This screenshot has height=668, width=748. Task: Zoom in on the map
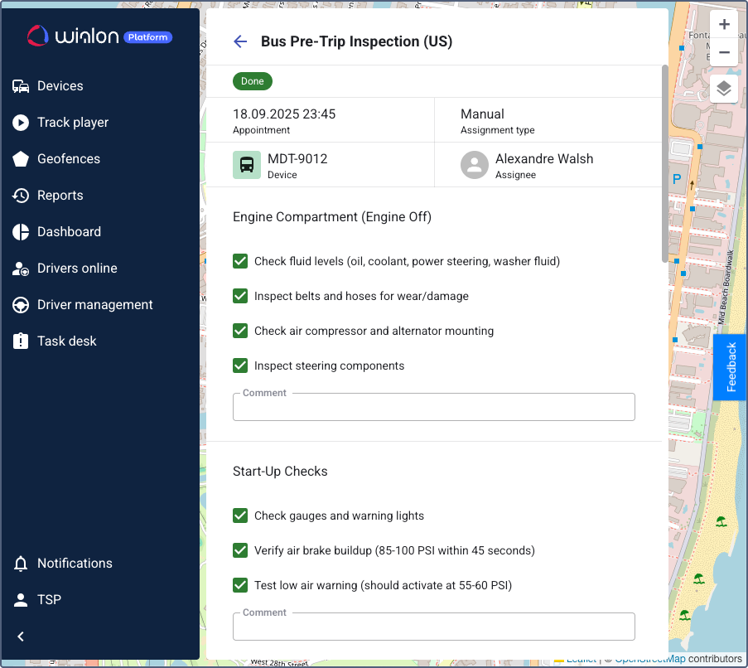click(723, 24)
